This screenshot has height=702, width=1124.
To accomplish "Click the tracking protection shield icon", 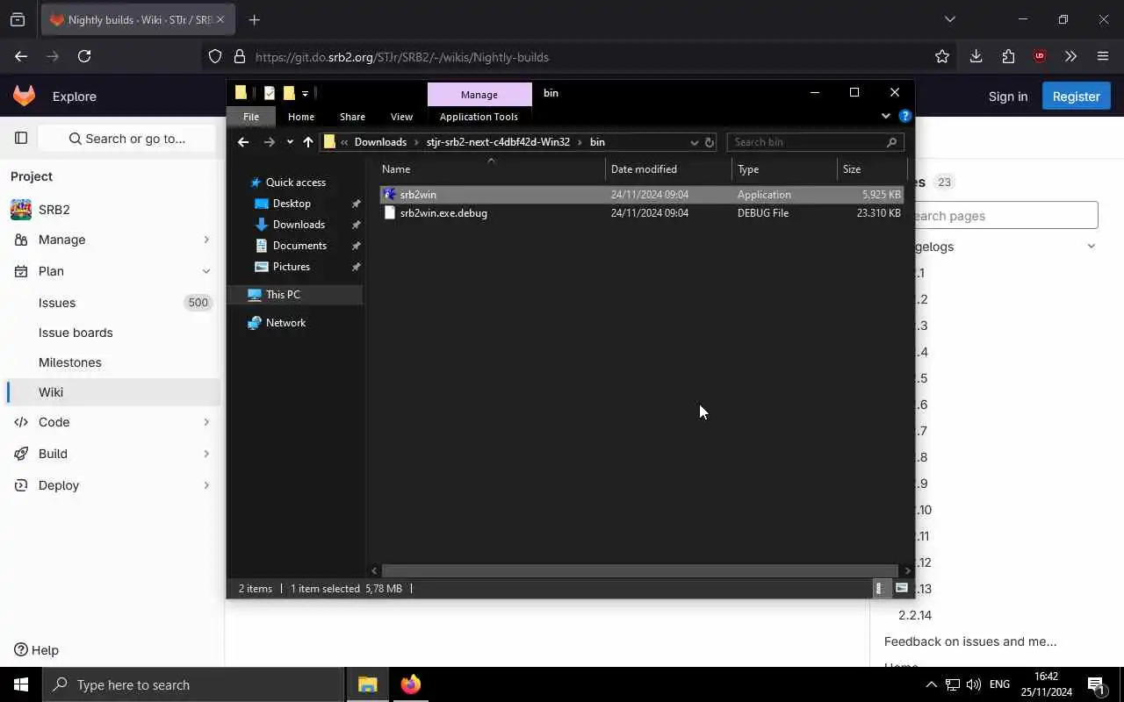I will 215,56.
